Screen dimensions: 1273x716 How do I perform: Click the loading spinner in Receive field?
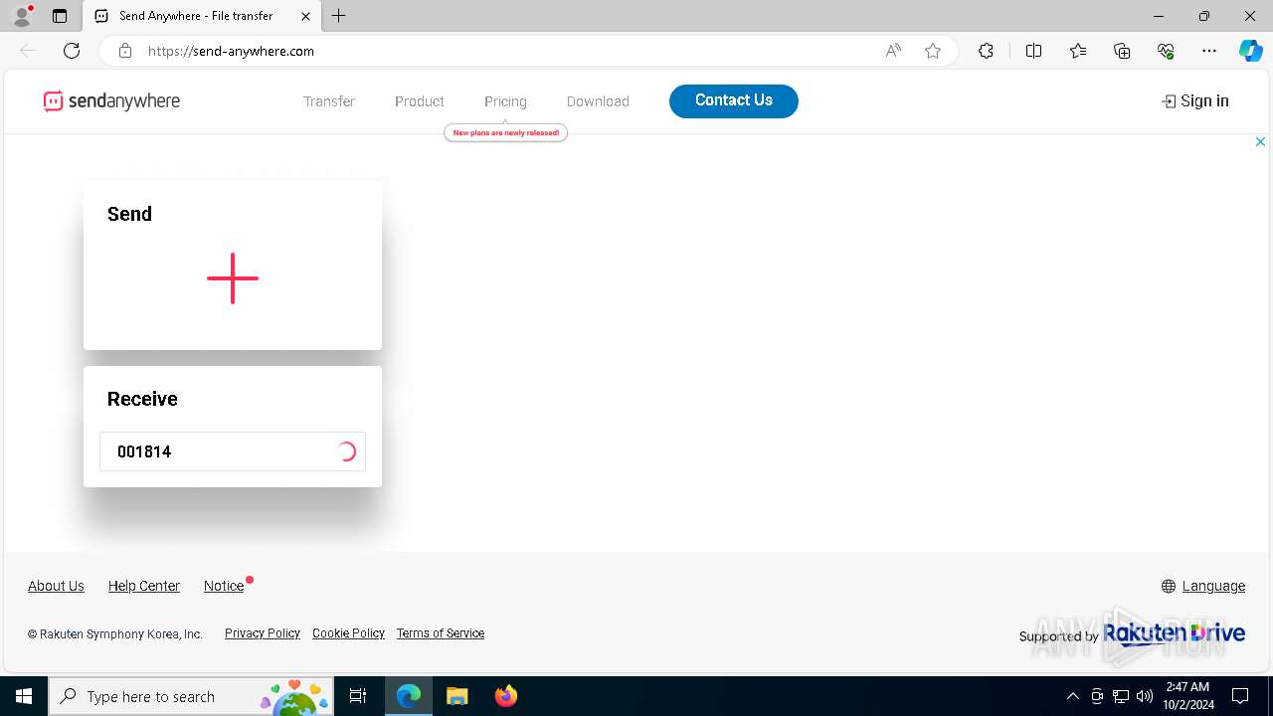[x=346, y=451]
